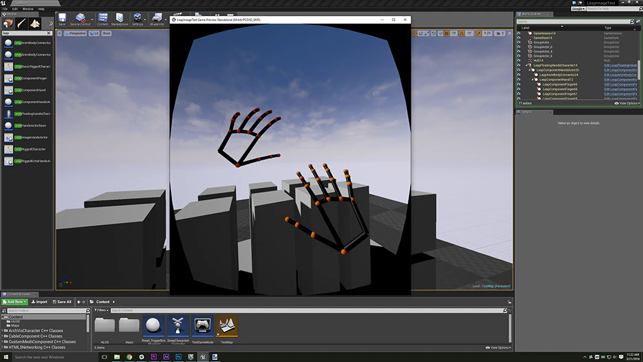Hide GameSession14 via eye icon
This screenshot has height=362, width=643.
(519, 33)
